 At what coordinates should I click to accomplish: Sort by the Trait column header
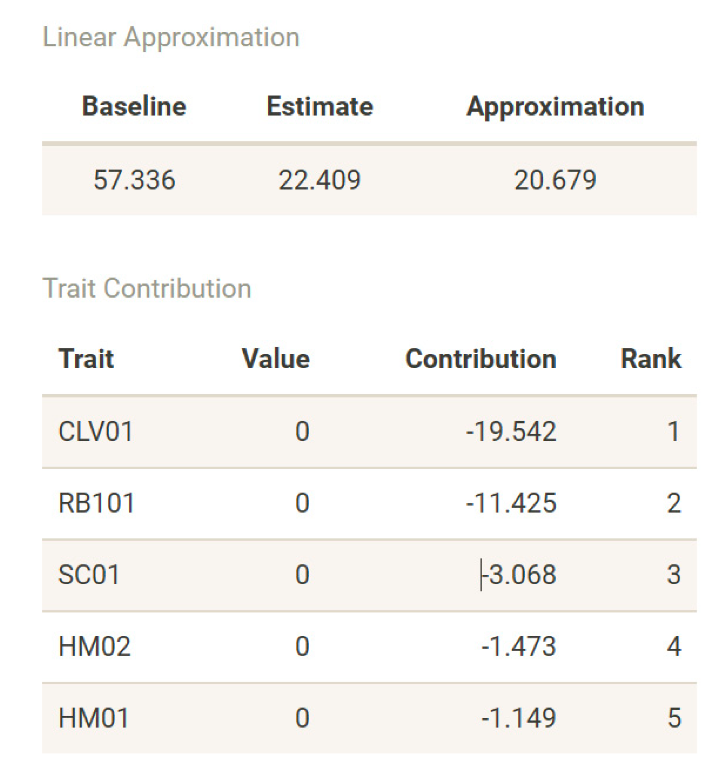point(86,358)
